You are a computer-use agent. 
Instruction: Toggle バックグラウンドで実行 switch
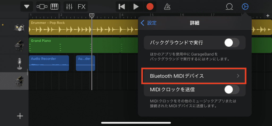click(232, 43)
